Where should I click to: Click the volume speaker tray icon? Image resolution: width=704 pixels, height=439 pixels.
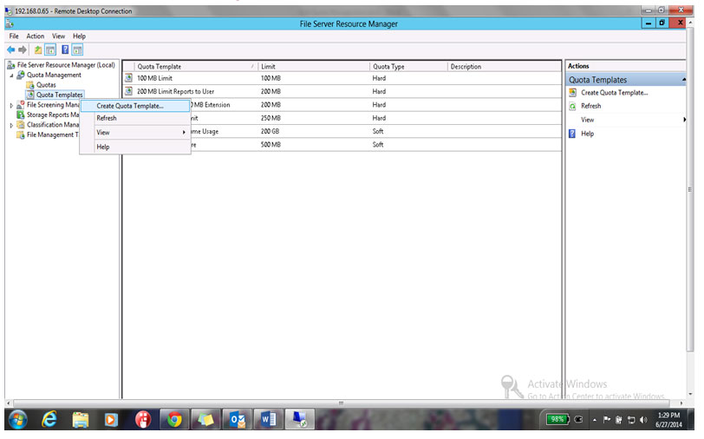(643, 420)
